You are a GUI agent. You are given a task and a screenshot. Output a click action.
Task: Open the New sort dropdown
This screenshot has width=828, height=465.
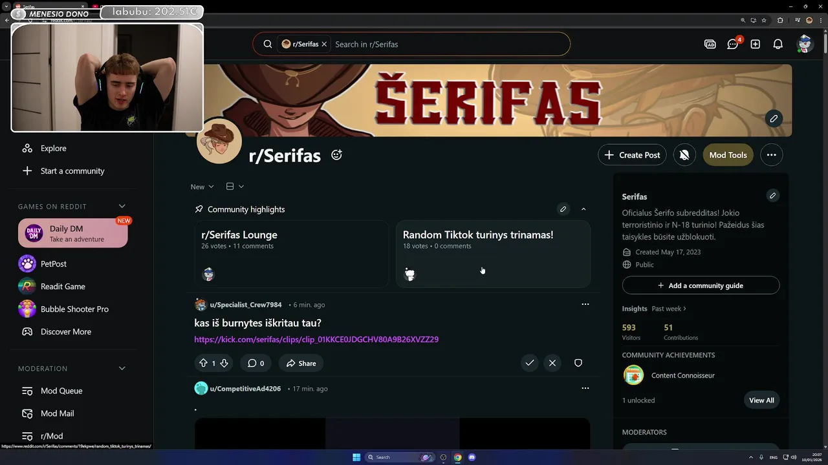tap(202, 187)
